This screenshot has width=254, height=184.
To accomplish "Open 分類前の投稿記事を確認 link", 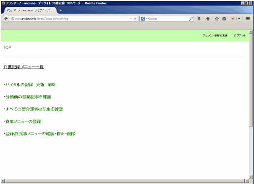I will (x=28, y=97).
